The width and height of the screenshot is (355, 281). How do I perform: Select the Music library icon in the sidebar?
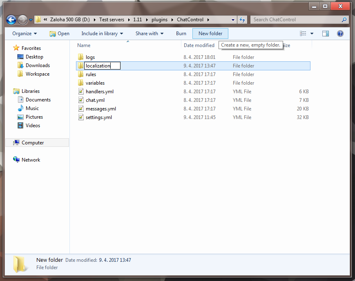click(x=20, y=108)
